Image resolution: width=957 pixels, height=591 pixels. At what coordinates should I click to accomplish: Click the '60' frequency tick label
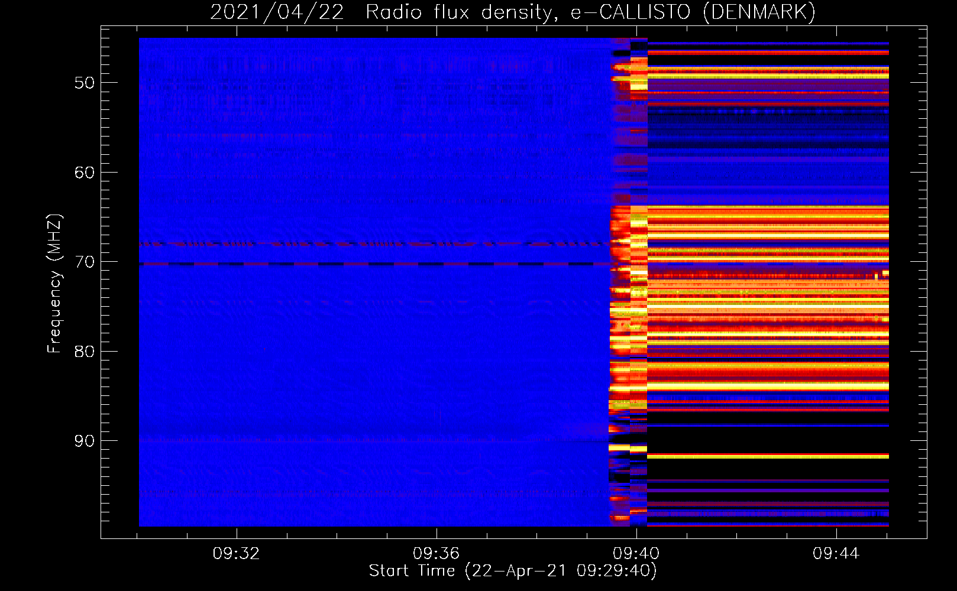tap(85, 173)
